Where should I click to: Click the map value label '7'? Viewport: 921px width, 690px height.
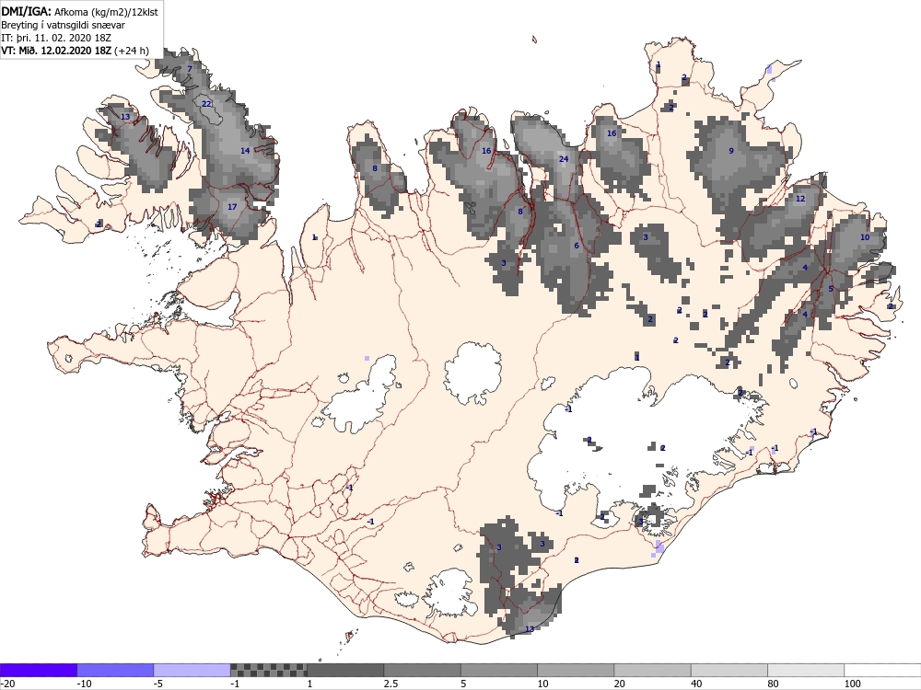coord(190,69)
